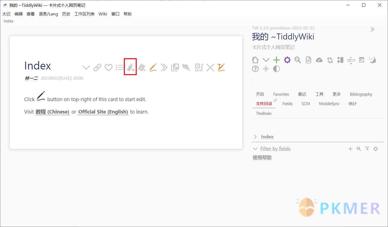388x227 pixels.
Task: Select the 文件目录 tab
Action: (x=264, y=104)
